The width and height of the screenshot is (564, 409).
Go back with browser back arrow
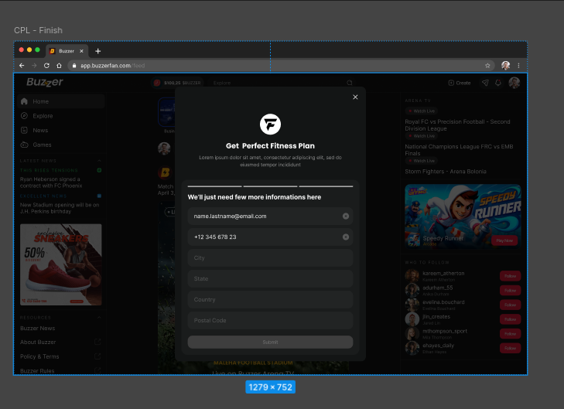click(22, 66)
